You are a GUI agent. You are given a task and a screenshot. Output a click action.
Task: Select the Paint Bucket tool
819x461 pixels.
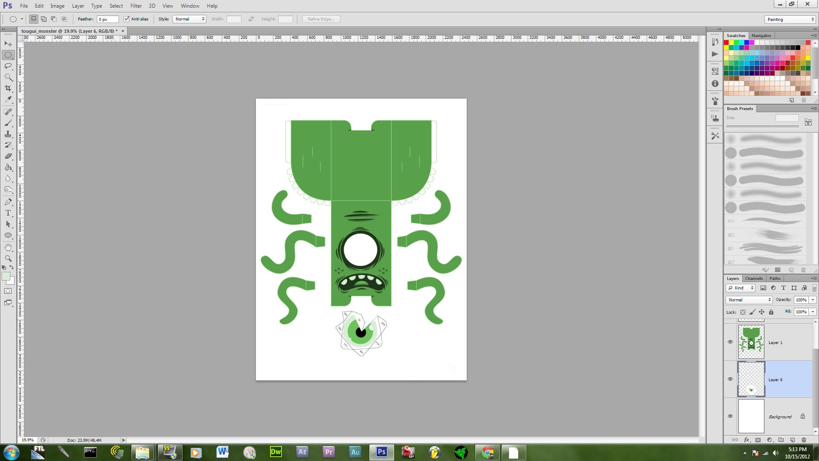click(x=8, y=167)
